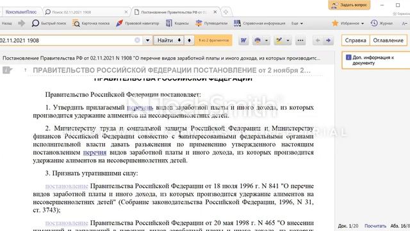Open the Оглавление tab
The image size is (410, 231).
pyautogui.click(x=388, y=40)
